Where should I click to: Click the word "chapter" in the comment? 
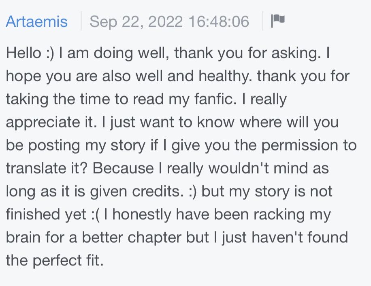click(154, 238)
